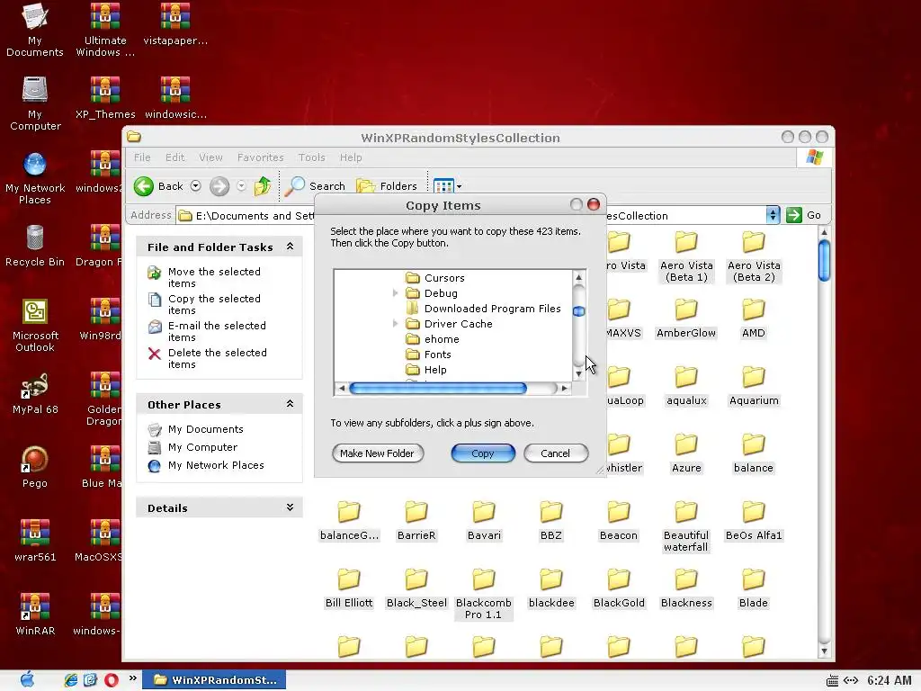Click Make New Folder button
The height and width of the screenshot is (691, 921).
click(x=377, y=453)
